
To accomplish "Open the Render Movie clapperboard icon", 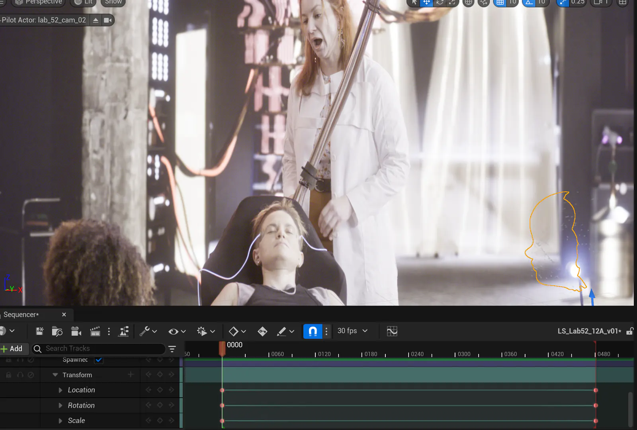I will (x=95, y=331).
